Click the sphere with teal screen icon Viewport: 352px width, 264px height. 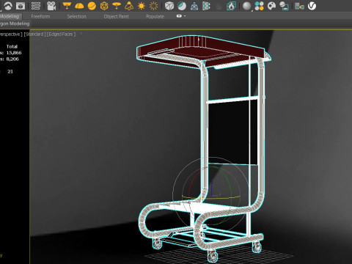coord(285,6)
